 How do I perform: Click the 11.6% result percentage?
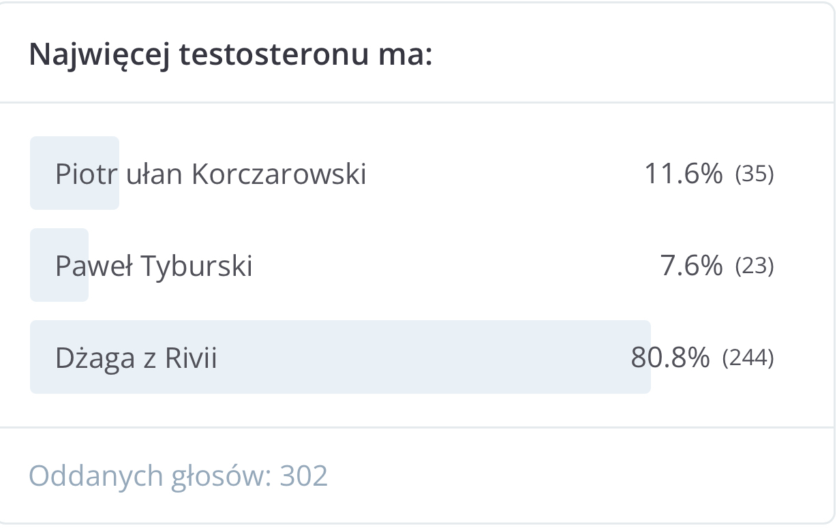[683, 174]
